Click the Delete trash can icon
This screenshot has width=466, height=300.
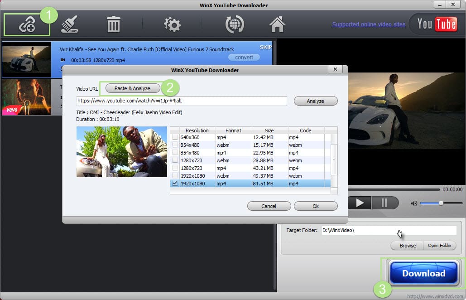[x=114, y=24]
